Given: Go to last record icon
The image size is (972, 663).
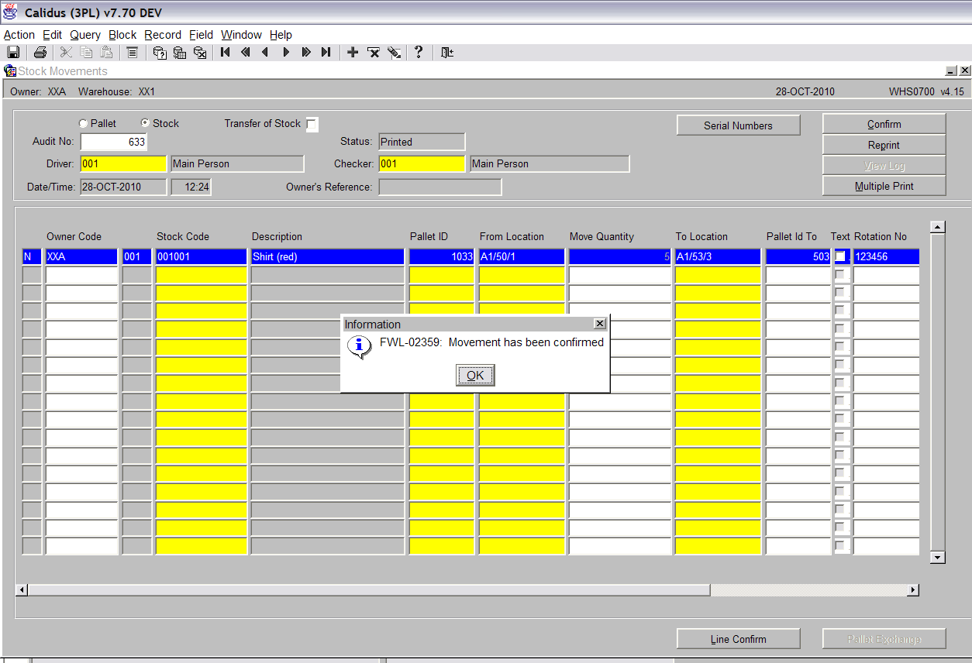Looking at the screenshot, I should click(326, 52).
